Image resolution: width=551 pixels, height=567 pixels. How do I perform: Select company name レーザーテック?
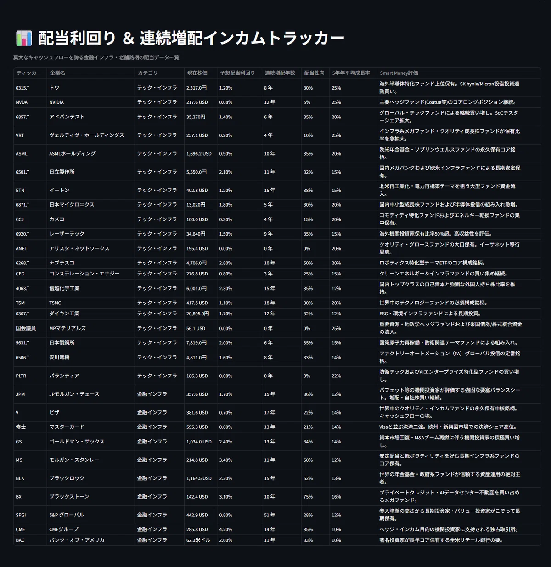tap(91, 234)
